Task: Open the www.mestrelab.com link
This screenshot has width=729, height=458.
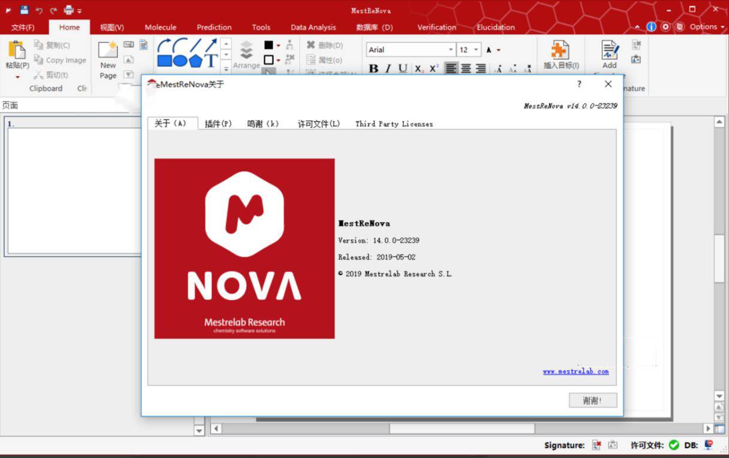Action: [x=576, y=371]
